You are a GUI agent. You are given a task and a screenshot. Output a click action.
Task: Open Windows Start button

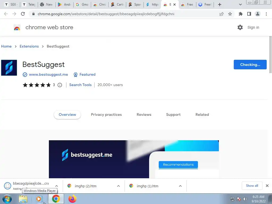coord(7,199)
